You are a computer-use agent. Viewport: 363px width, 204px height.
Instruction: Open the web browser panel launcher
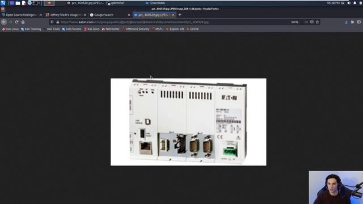[29, 3]
